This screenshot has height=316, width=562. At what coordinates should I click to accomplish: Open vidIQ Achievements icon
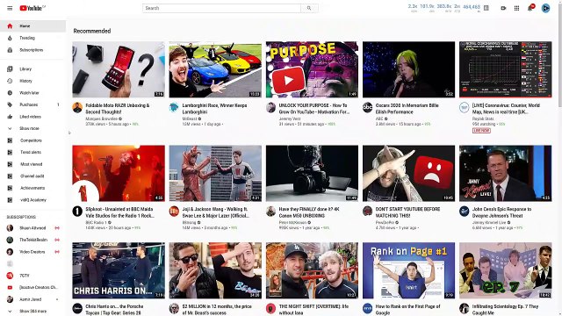point(10,188)
